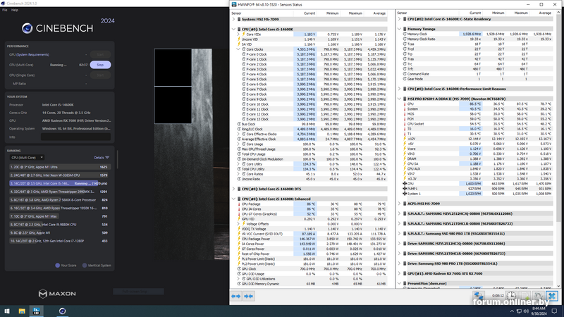Open the Cinebench Help menu

click(15, 10)
